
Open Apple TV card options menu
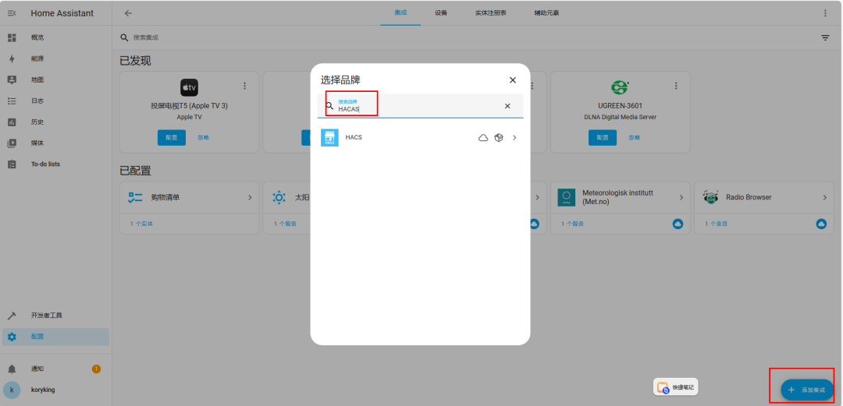click(x=244, y=86)
